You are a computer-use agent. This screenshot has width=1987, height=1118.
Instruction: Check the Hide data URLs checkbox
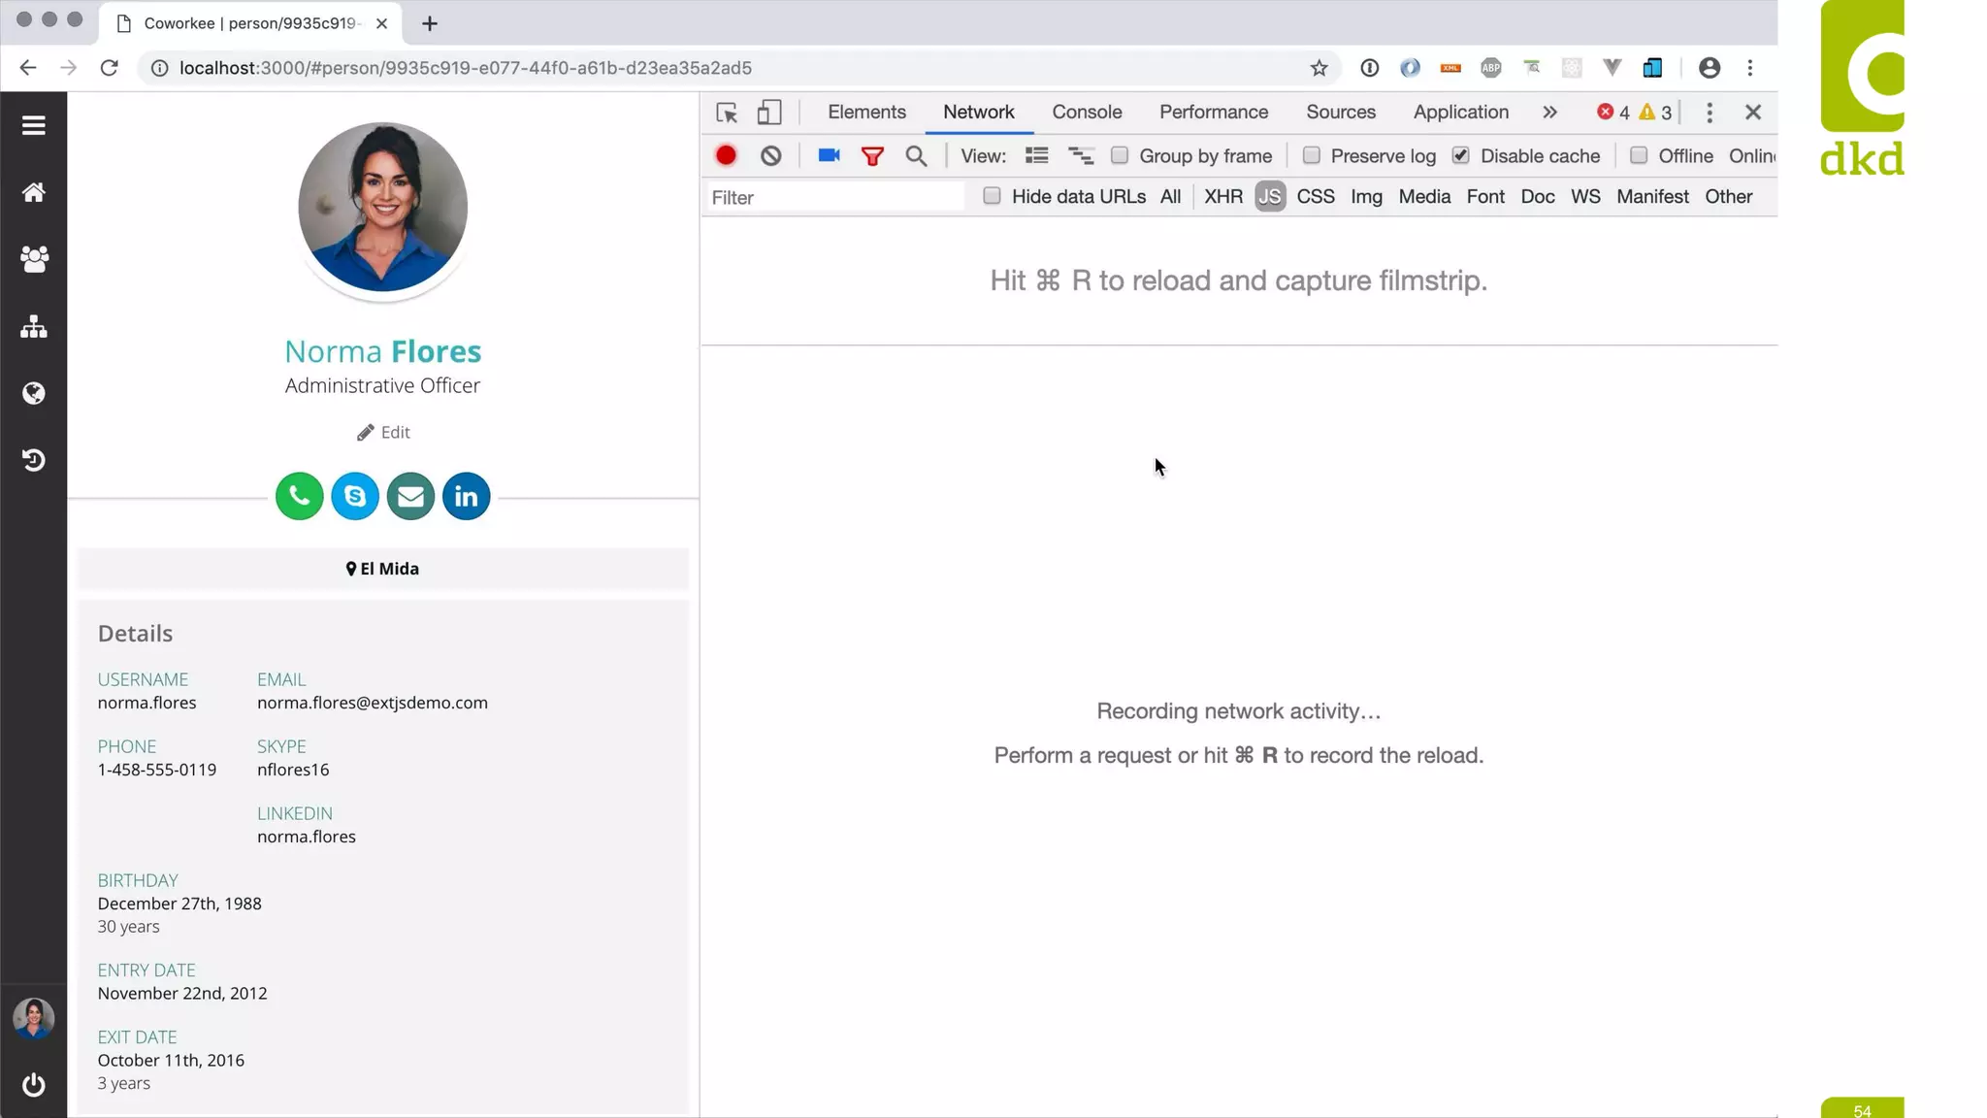pos(992,197)
